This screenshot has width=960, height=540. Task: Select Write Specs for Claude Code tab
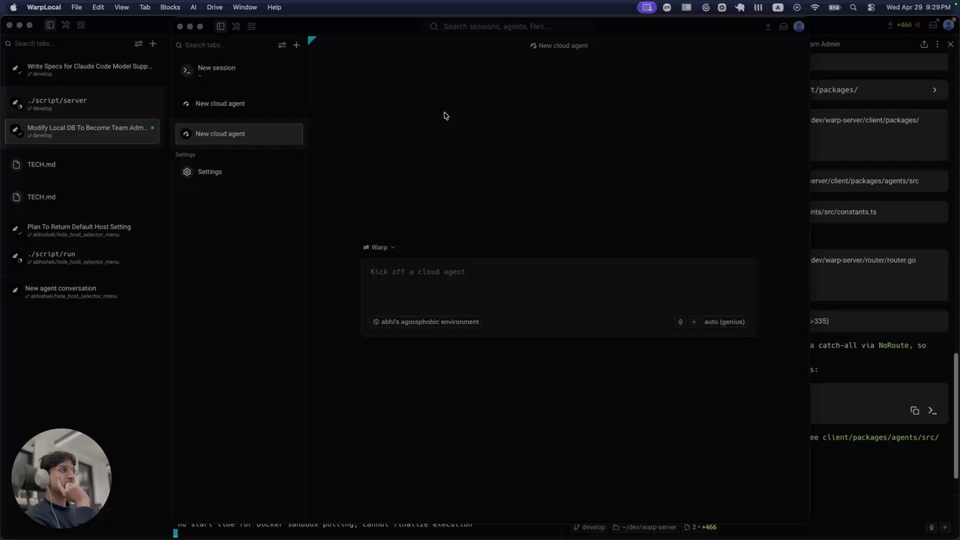pyautogui.click(x=82, y=70)
